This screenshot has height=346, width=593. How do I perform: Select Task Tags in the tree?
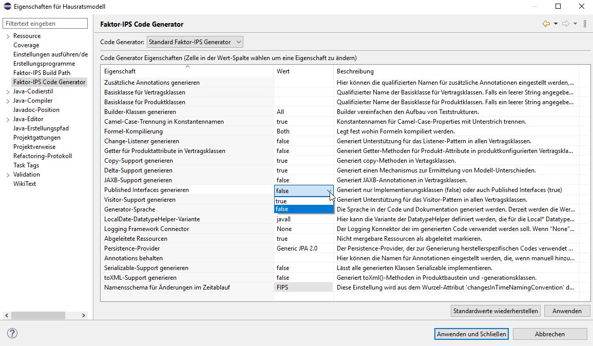pos(26,165)
